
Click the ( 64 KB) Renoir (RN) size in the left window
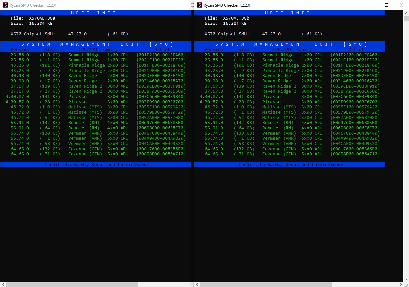pyautogui.click(x=50, y=128)
